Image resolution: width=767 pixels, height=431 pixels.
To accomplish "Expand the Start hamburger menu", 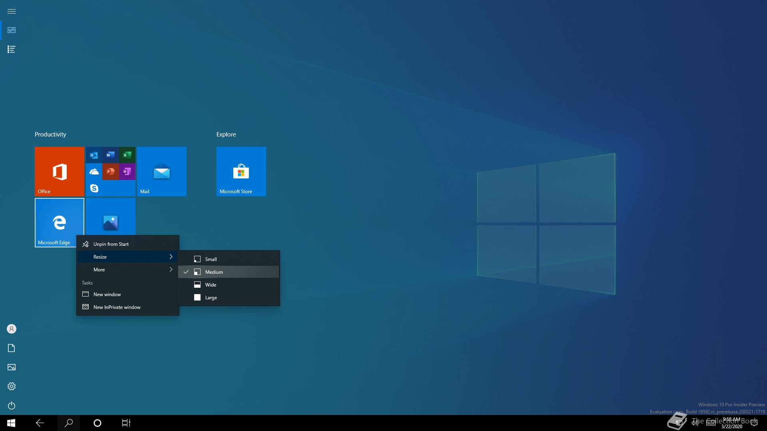I will pyautogui.click(x=12, y=11).
